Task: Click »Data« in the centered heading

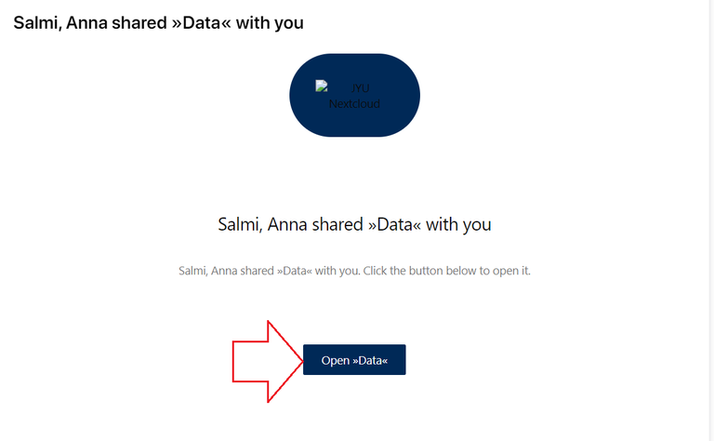Action: pyautogui.click(x=402, y=224)
